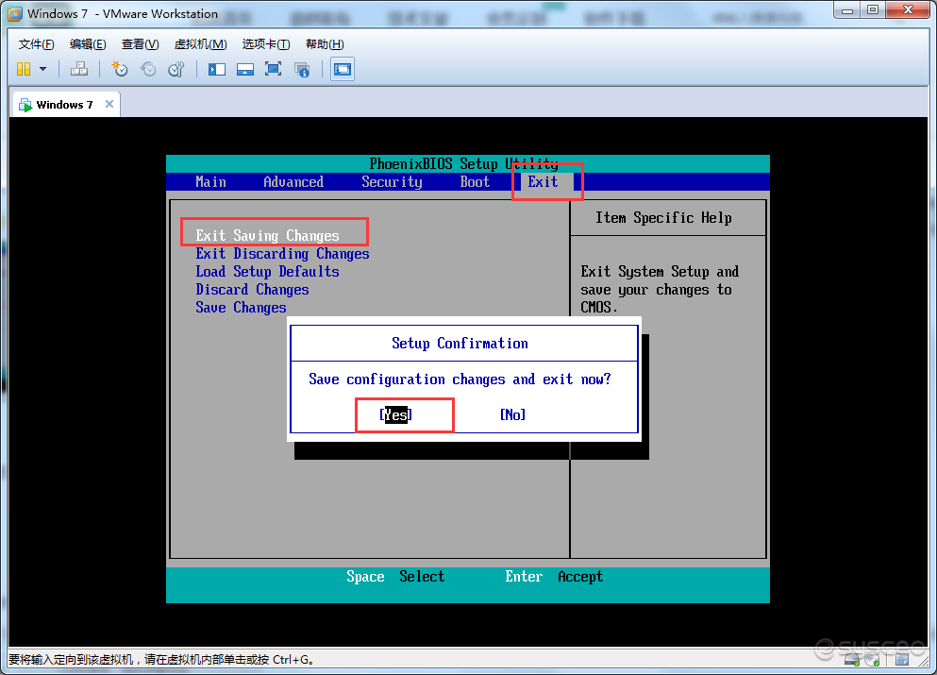The width and height of the screenshot is (937, 675).
Task: Select Load Setup Defaults entry
Action: point(267,272)
